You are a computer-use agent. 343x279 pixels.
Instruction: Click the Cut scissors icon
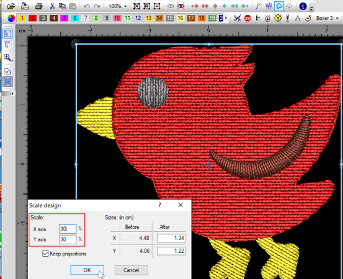click(x=52, y=6)
